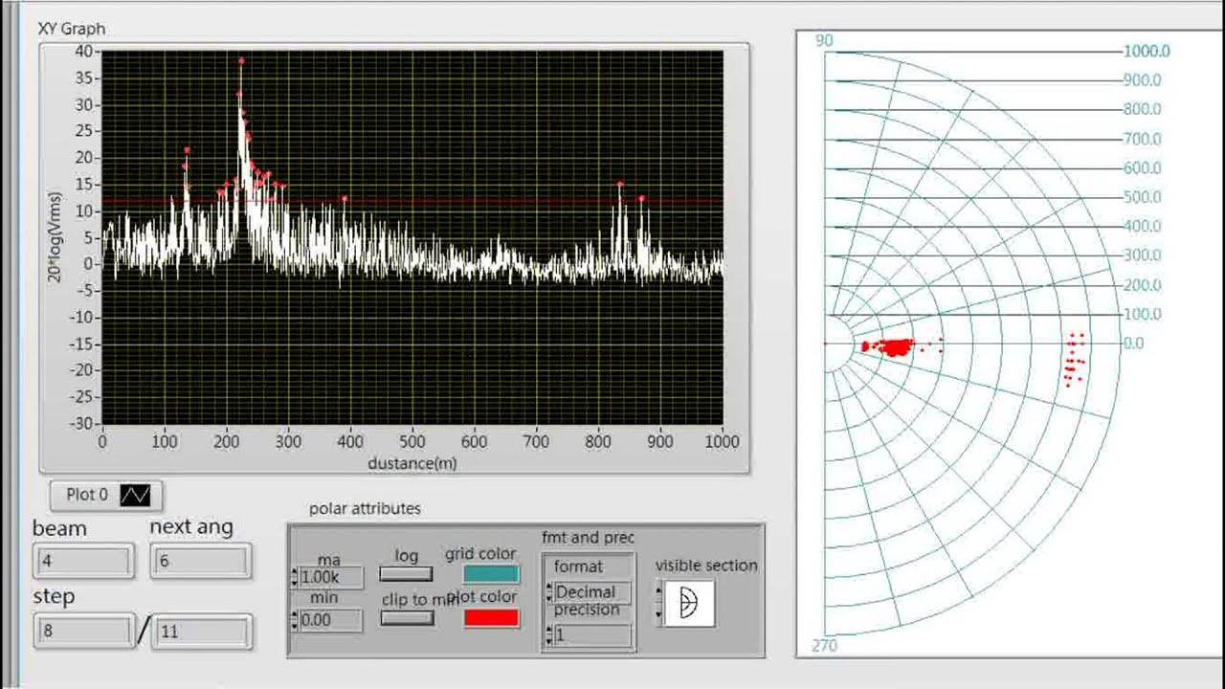Click the Plot 0 line style icon
The height and width of the screenshot is (689, 1225).
click(x=135, y=495)
